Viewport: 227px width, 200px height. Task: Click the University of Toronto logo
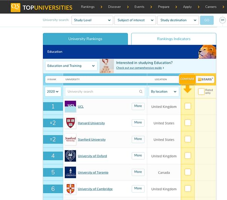[70, 172]
